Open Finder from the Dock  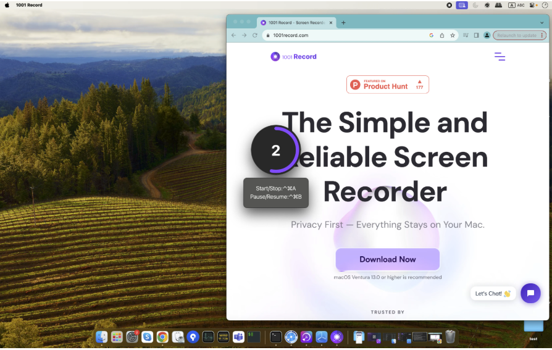point(101,337)
